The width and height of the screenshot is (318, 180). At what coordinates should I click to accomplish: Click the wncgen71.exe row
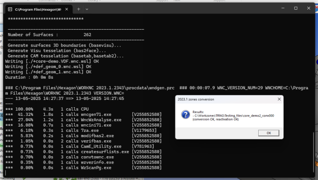coord(83,115)
